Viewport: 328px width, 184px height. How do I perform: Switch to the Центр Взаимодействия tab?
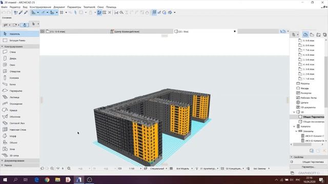click(x=141, y=31)
